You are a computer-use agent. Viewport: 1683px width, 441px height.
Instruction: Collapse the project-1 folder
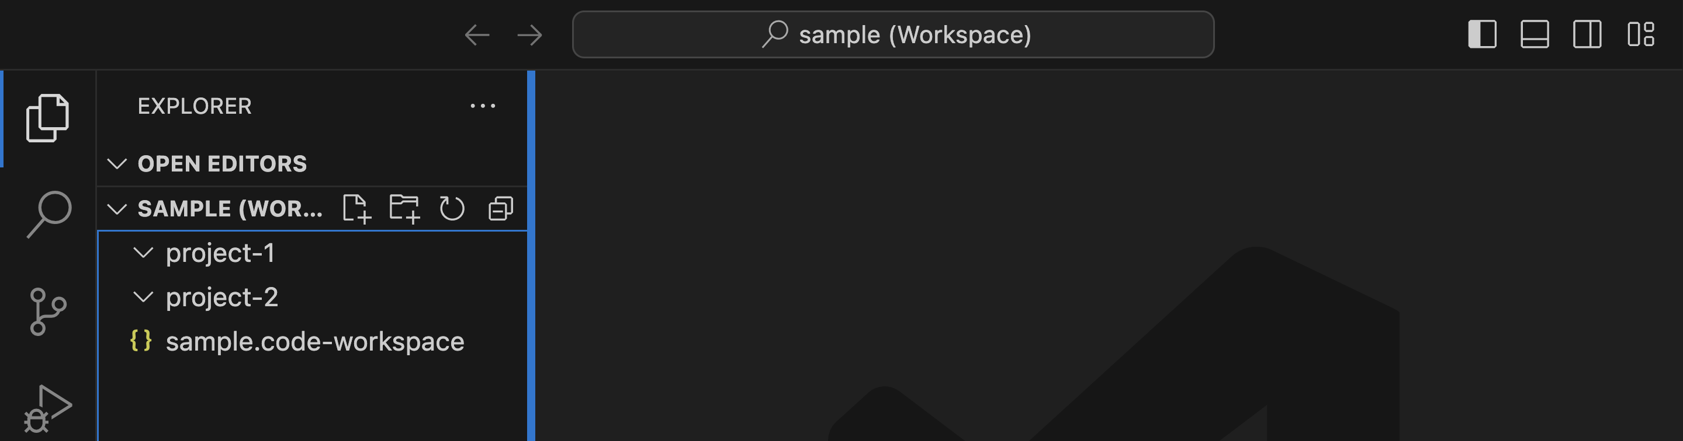[143, 254]
